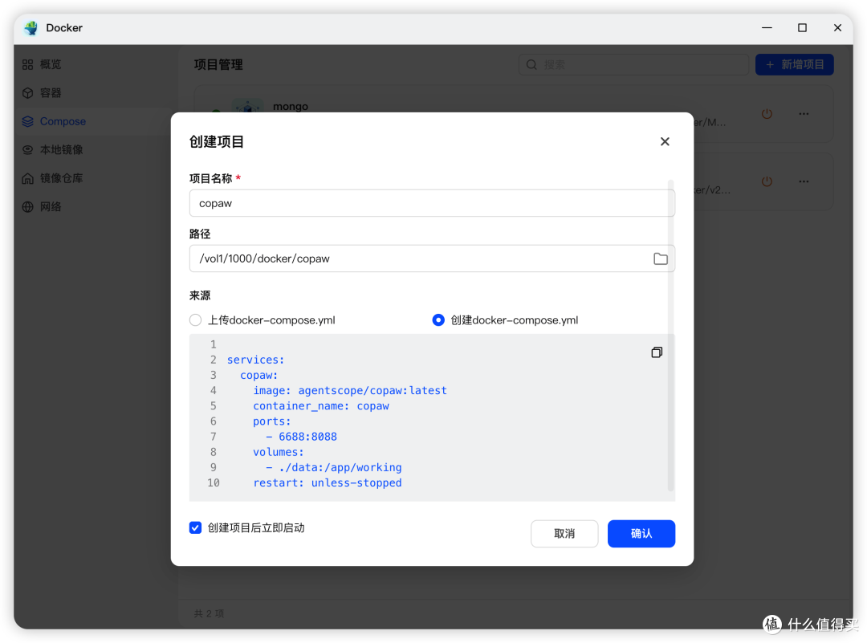Click the dialog's vertical scrollbar
This screenshot has width=867, height=643.
[671, 337]
